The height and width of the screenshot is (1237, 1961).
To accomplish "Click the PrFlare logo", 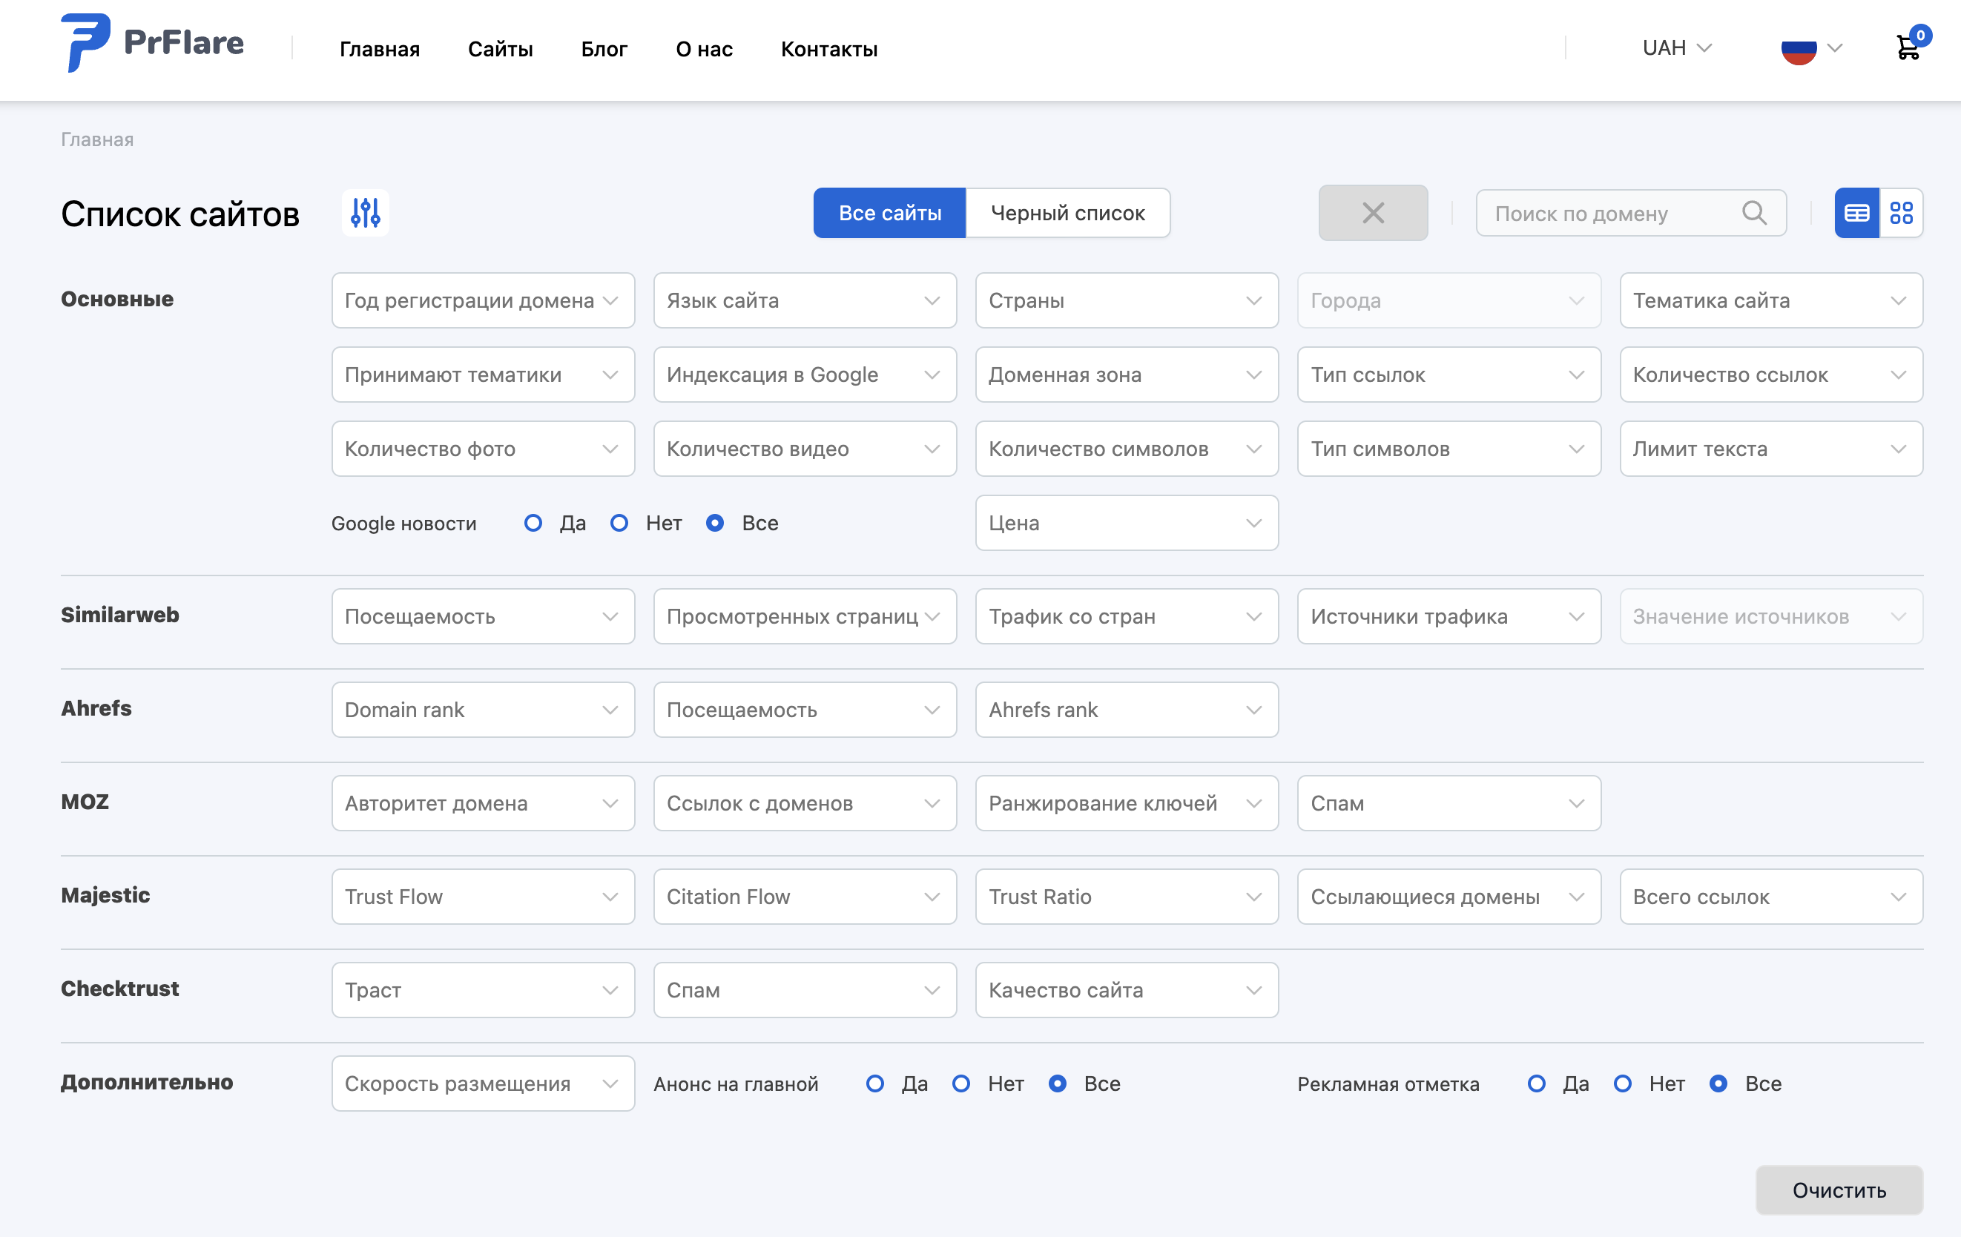I will coord(152,43).
